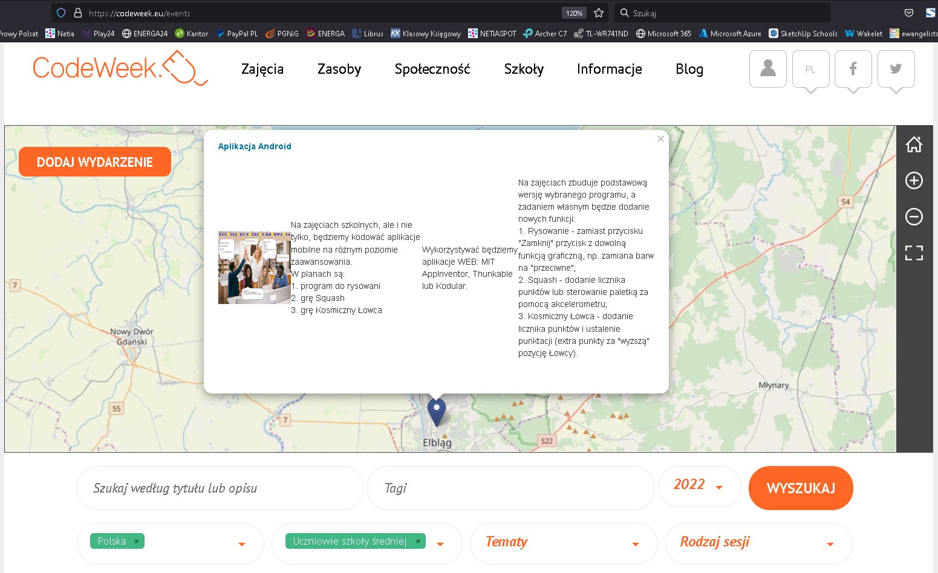The image size is (938, 573).
Task: Toggle fullscreen map view
Action: point(914,253)
